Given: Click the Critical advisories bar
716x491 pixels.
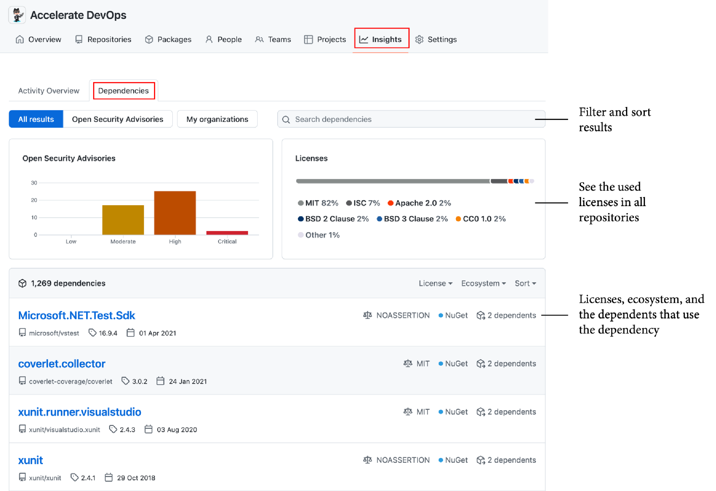Looking at the screenshot, I should (227, 233).
